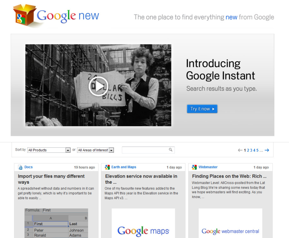Click the Earth and Maps card icon
Image resolution: width=289 pixels, height=238 pixels.
pyautogui.click(x=107, y=167)
